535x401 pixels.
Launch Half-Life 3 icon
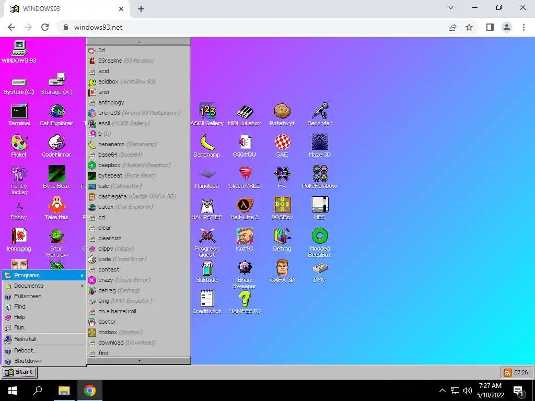(x=245, y=209)
